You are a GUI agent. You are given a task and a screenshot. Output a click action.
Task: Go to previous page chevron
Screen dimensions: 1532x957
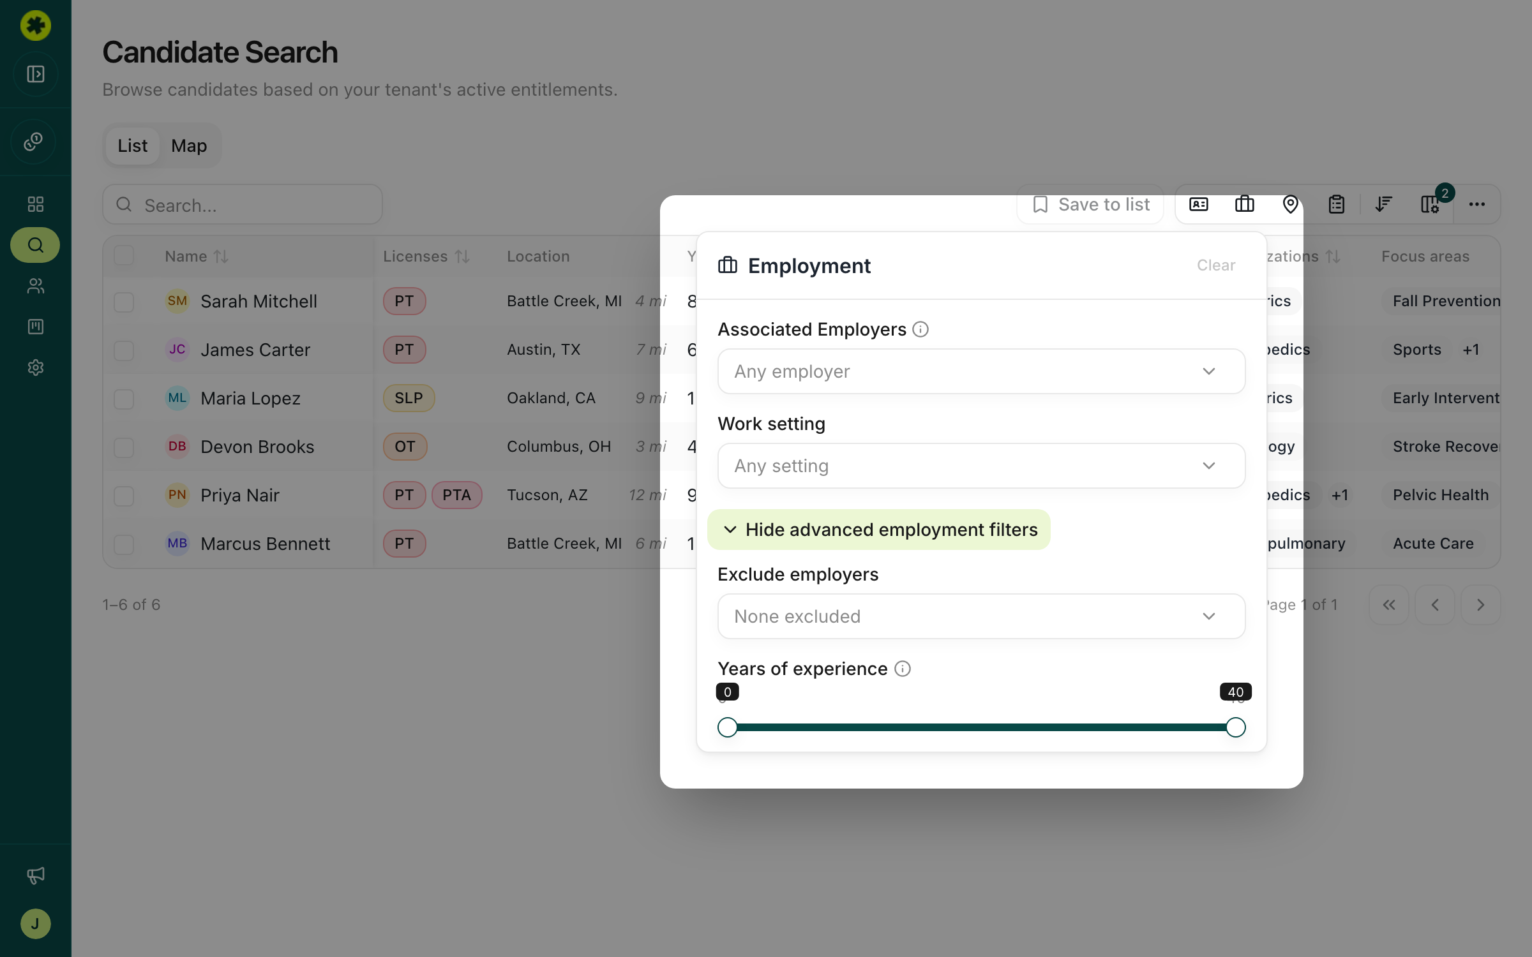(1435, 605)
